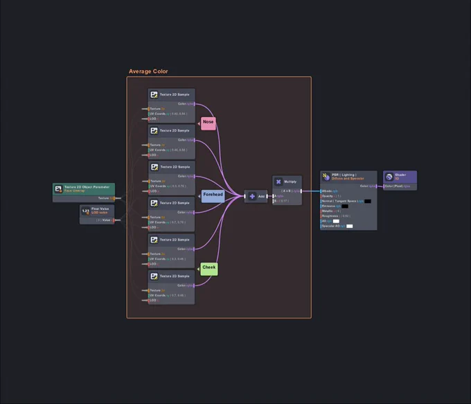The image size is (471, 404).
Task: Click the arrow beside the Cheek note
Action: 198,269
